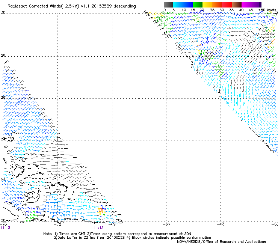Click the purple '11:13' time under -75
Image resolution: width=278 pixels, height=244 pixels.
[x=5, y=228]
